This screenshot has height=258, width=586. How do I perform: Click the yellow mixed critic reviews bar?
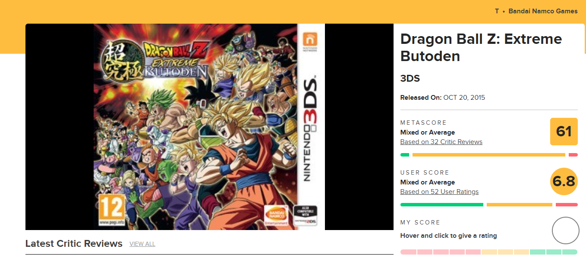(x=489, y=155)
